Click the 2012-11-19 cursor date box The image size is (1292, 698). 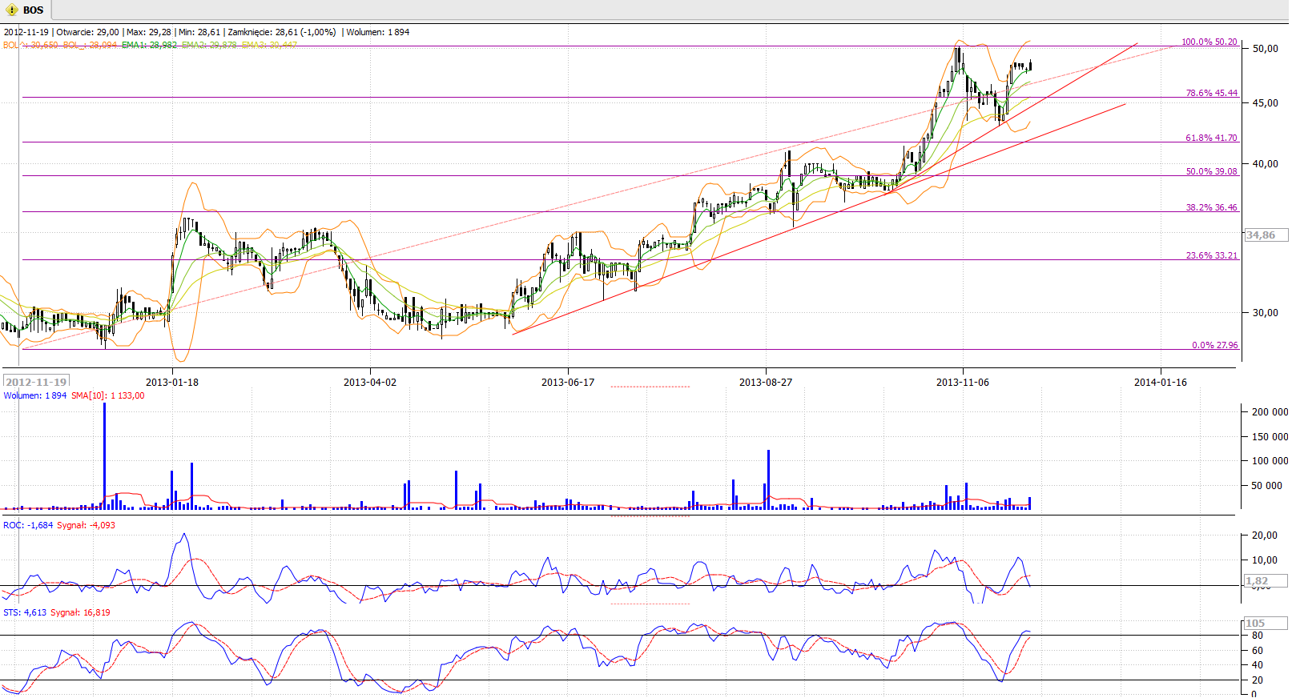36,382
